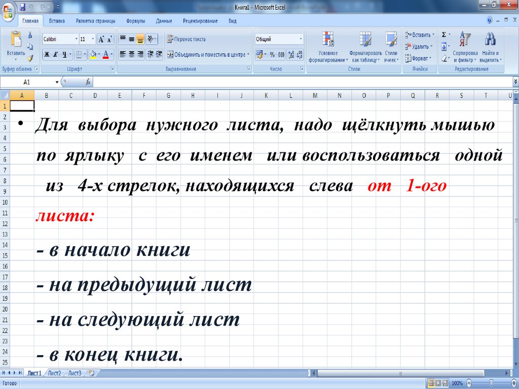519x389 pixels.
Task: Open the Calibri font name dropdown
Action: [x=77, y=40]
